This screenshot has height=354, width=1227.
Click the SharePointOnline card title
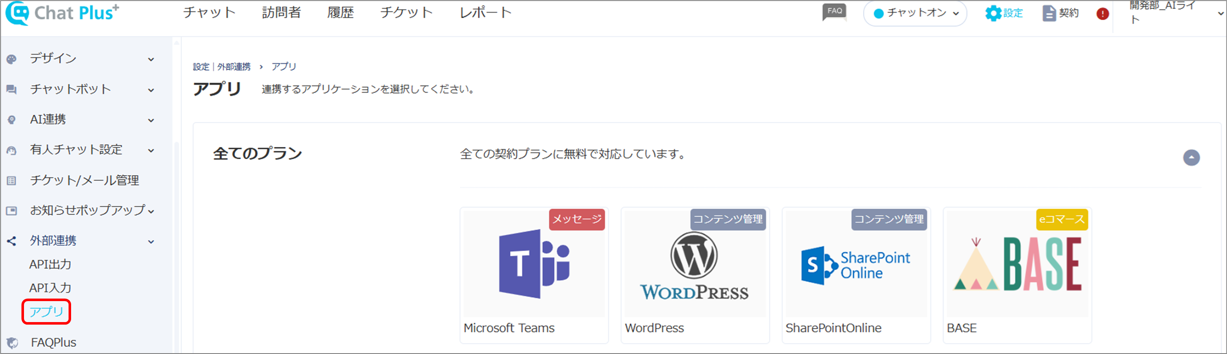(x=833, y=328)
